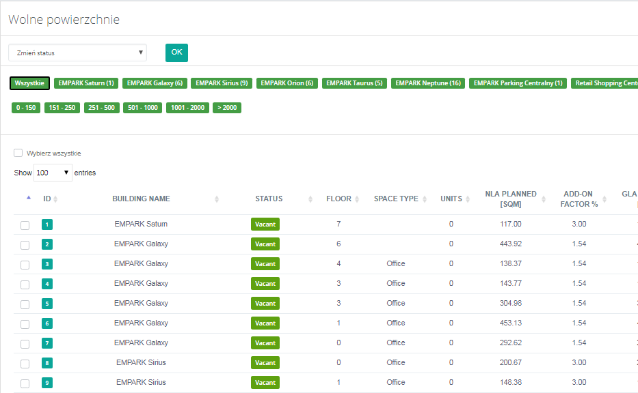Filter by EMPARK Taurus (5)
The width and height of the screenshot is (638, 393).
tap(354, 83)
